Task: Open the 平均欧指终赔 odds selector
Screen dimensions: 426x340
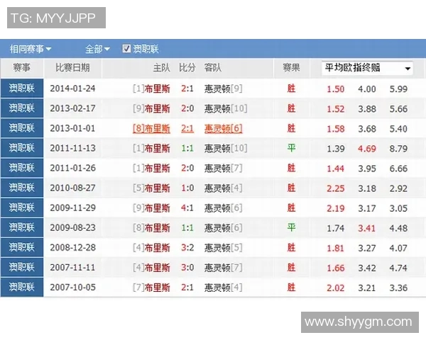Action: [x=367, y=68]
